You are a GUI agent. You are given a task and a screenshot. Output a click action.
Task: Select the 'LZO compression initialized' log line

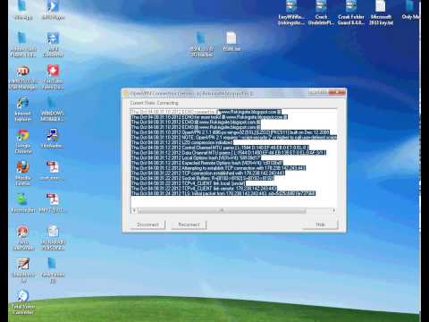click(181, 142)
